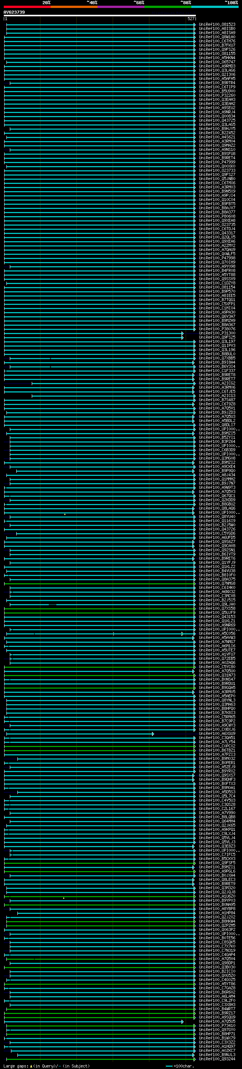Select label UniRef100_Q00834
Screen dimensions: 242x1069
pyautogui.click(x=217, y=116)
